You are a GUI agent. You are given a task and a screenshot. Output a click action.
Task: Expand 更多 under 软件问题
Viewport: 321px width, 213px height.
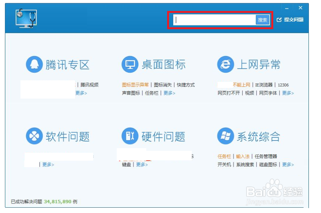point(48,164)
